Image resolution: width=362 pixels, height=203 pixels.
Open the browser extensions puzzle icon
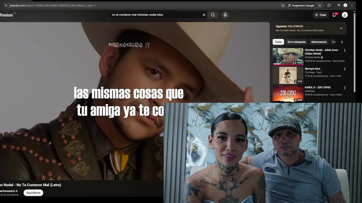point(329,5)
